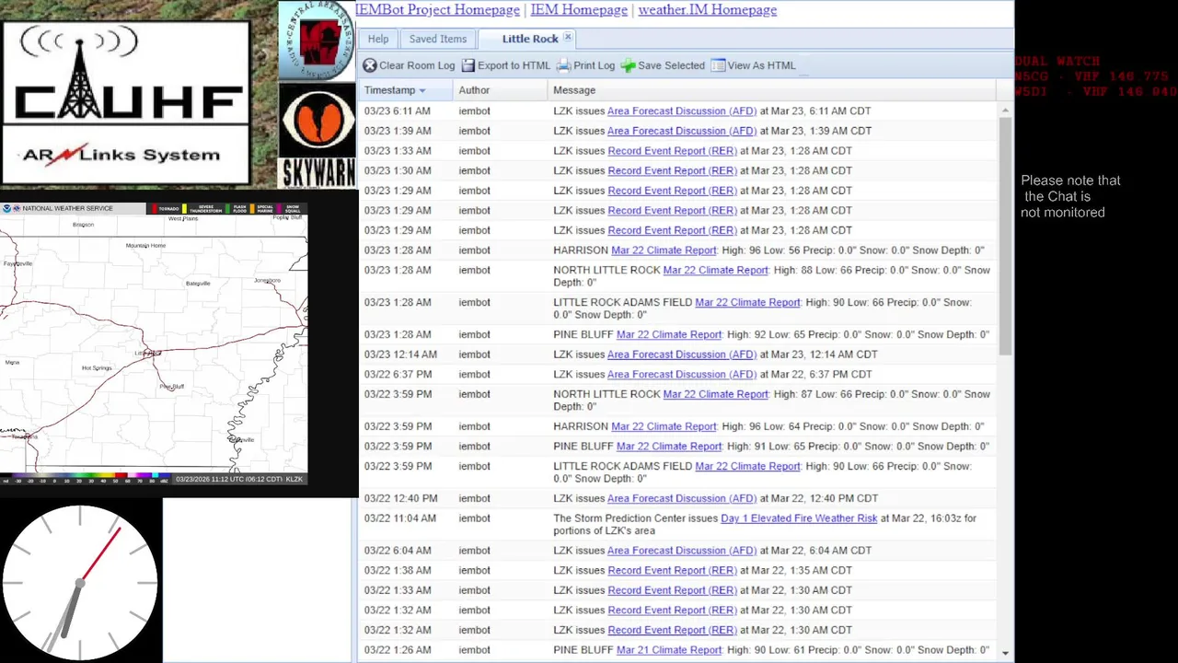Click the log scrollbar down arrow
1178x663 pixels.
(1005, 653)
